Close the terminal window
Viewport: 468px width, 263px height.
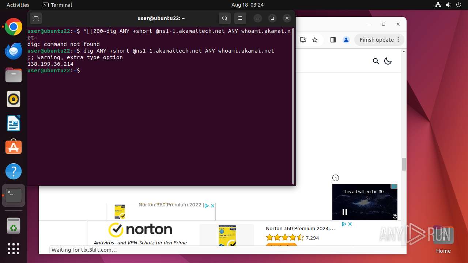pyautogui.click(x=287, y=18)
